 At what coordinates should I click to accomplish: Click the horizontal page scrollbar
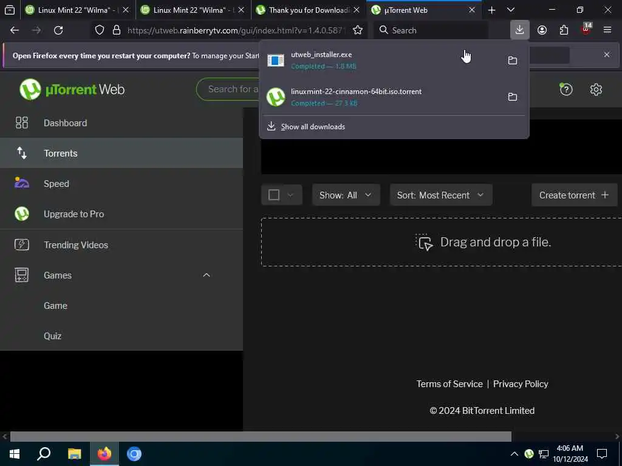[x=261, y=436]
